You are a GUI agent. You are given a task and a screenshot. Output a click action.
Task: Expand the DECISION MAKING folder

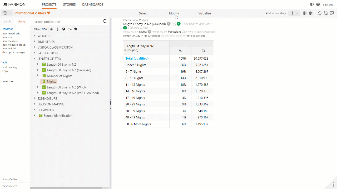coord(34,104)
